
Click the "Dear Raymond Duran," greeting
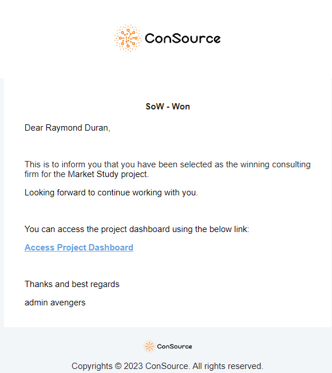pos(68,128)
